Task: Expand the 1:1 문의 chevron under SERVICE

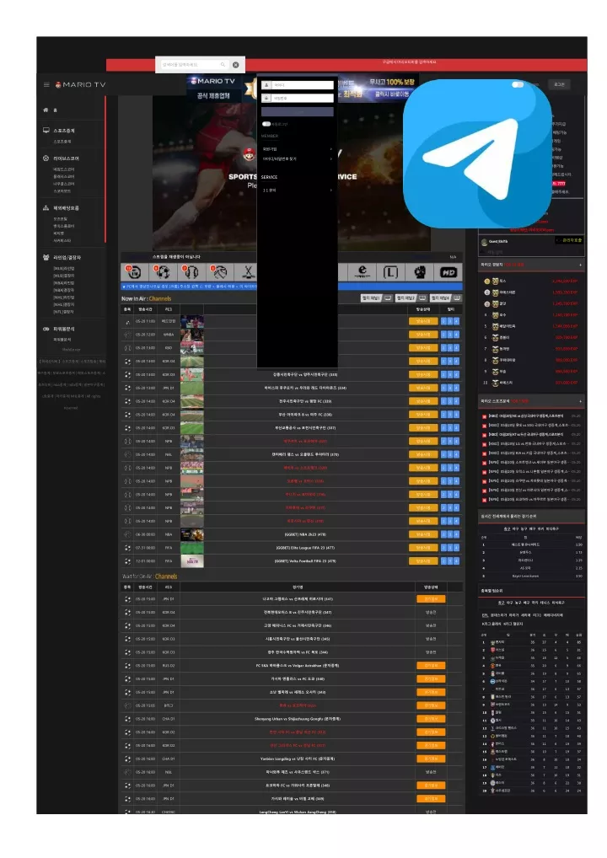Action: tap(330, 190)
